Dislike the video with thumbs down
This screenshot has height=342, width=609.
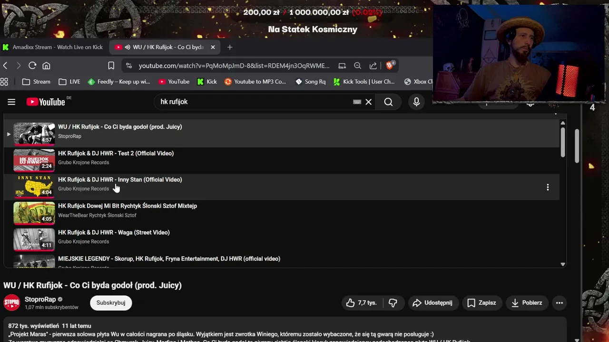pos(393,303)
